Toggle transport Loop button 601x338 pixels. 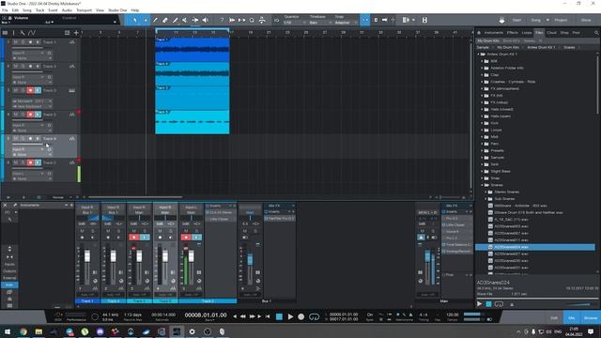coord(314,316)
